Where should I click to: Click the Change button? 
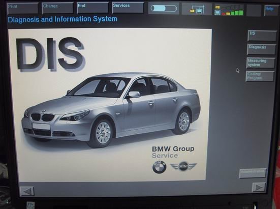(x=58, y=8)
